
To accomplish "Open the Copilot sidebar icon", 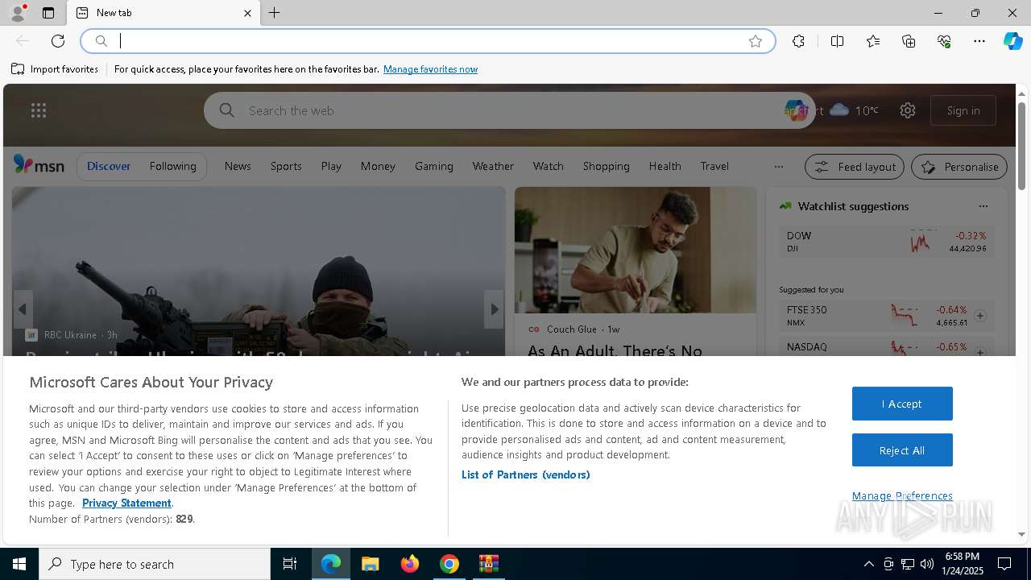I will click(x=1012, y=41).
